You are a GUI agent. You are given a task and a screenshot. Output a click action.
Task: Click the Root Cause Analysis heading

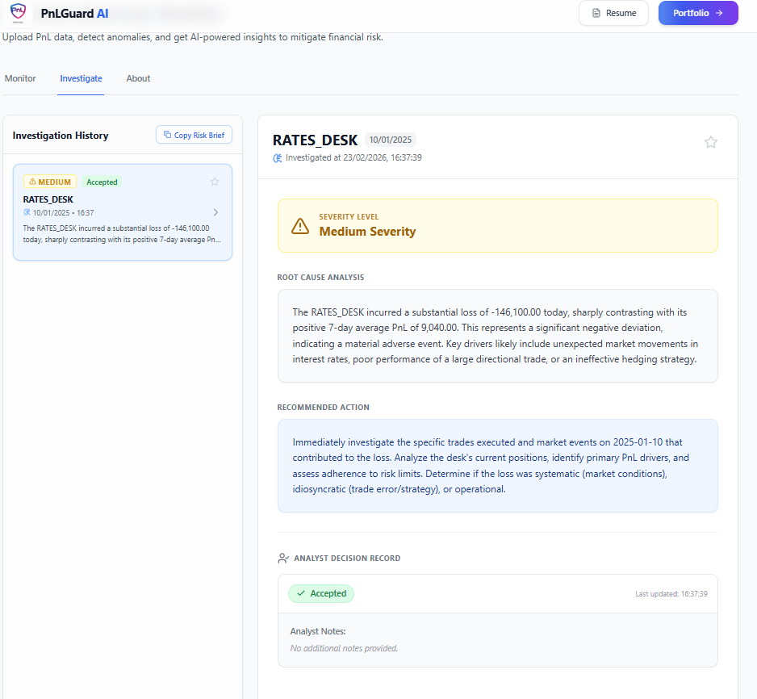pos(320,278)
